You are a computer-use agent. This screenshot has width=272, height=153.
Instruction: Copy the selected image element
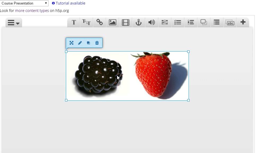coord(88,43)
